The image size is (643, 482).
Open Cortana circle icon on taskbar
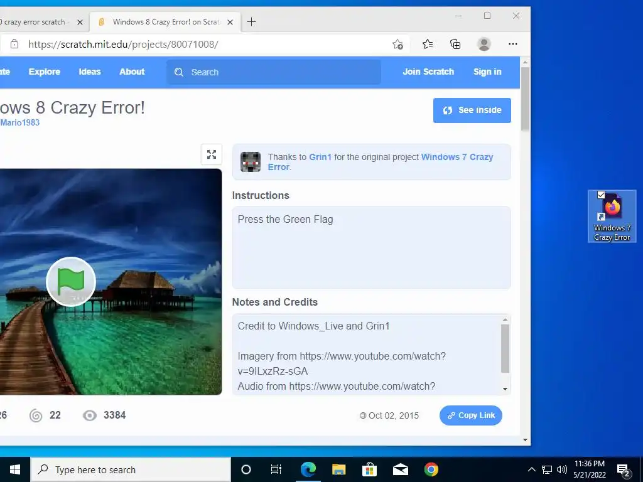[246, 469]
